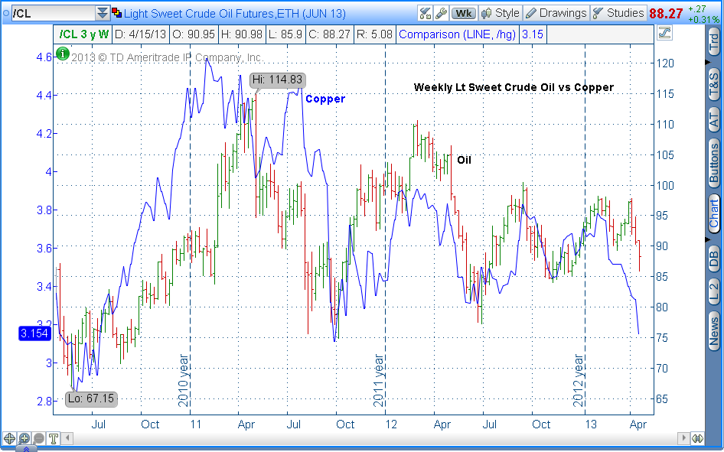Open the symbol selector dropdown arrow
This screenshot has height=452, width=724.
click(x=103, y=13)
